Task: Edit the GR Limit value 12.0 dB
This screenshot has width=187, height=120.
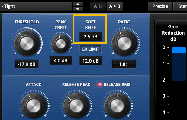Action: (x=91, y=61)
